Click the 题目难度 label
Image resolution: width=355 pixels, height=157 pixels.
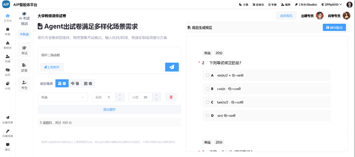(47, 84)
